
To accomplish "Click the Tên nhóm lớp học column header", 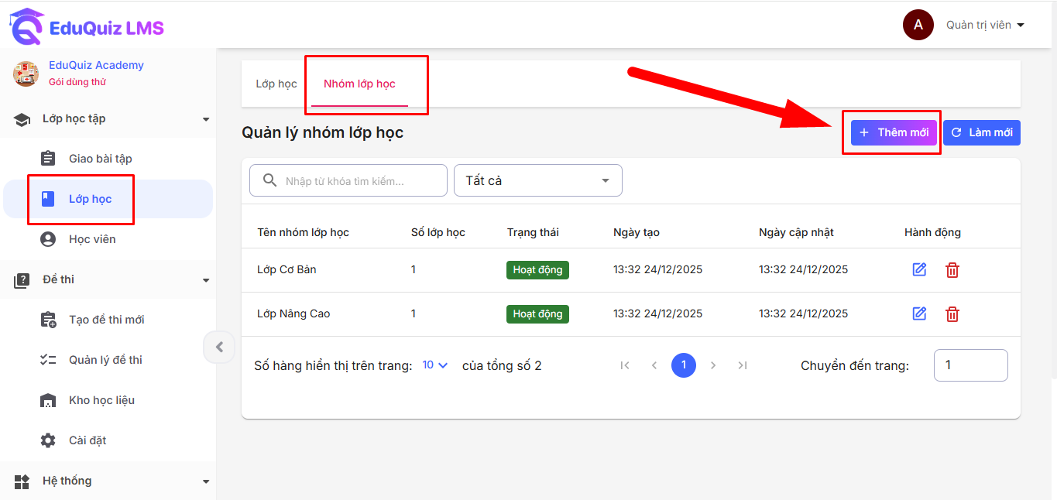I will [303, 232].
